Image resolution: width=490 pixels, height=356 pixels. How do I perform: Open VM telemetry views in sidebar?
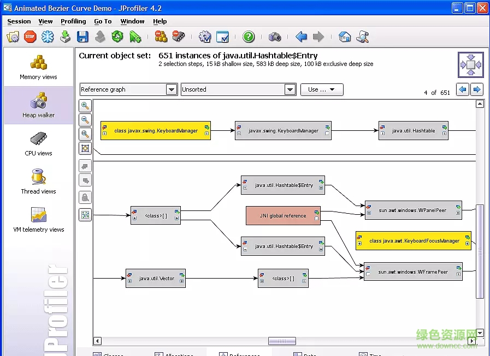38,219
